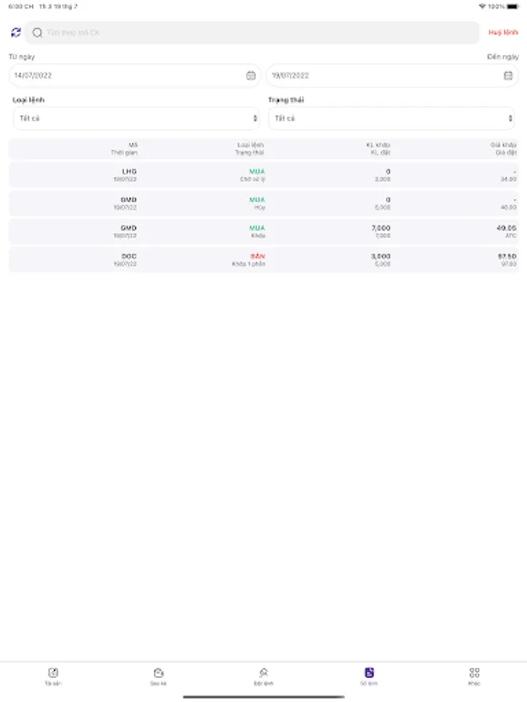Click the 19/07/2022 end date field

point(392,75)
